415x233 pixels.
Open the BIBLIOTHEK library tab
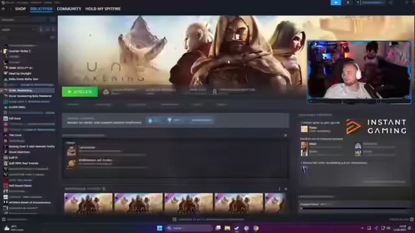(41, 8)
